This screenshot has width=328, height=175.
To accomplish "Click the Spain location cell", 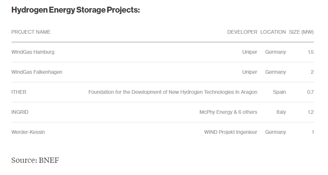I will point(279,92).
